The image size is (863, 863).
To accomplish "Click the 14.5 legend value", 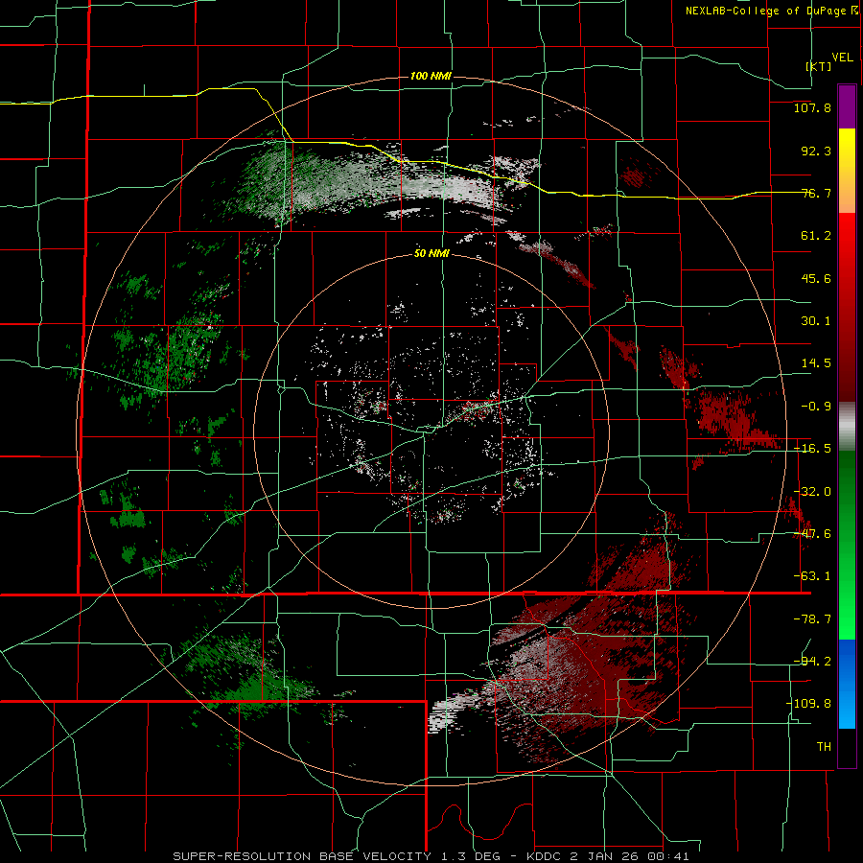I will pos(816,363).
